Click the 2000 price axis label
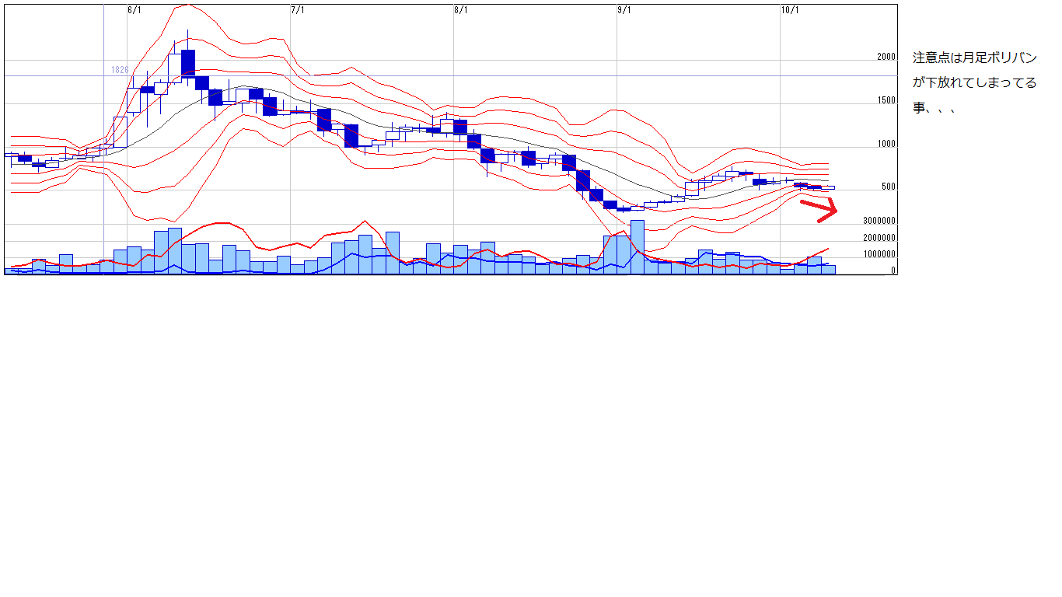The image size is (1062, 597). pyautogui.click(x=886, y=58)
